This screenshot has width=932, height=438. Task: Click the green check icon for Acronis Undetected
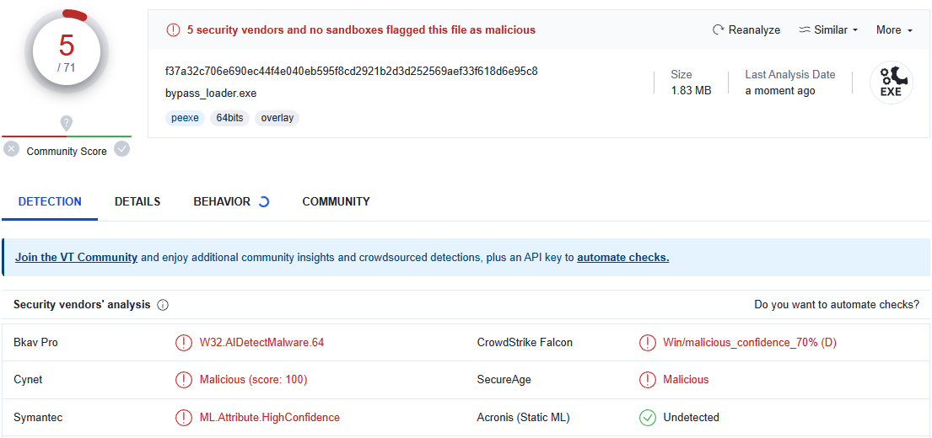pyautogui.click(x=647, y=417)
